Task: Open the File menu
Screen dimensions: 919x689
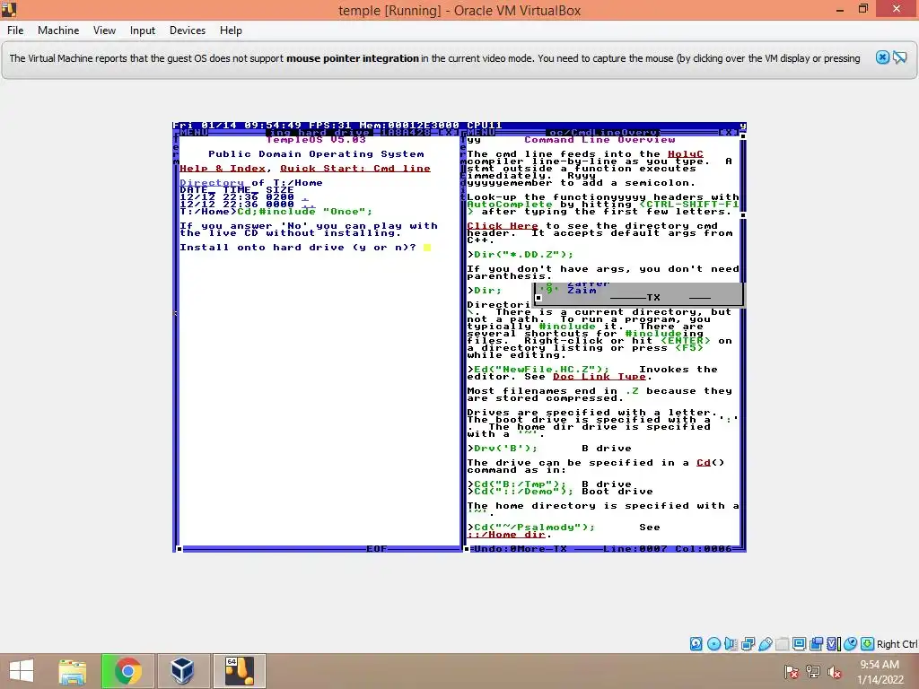Action: (x=15, y=31)
